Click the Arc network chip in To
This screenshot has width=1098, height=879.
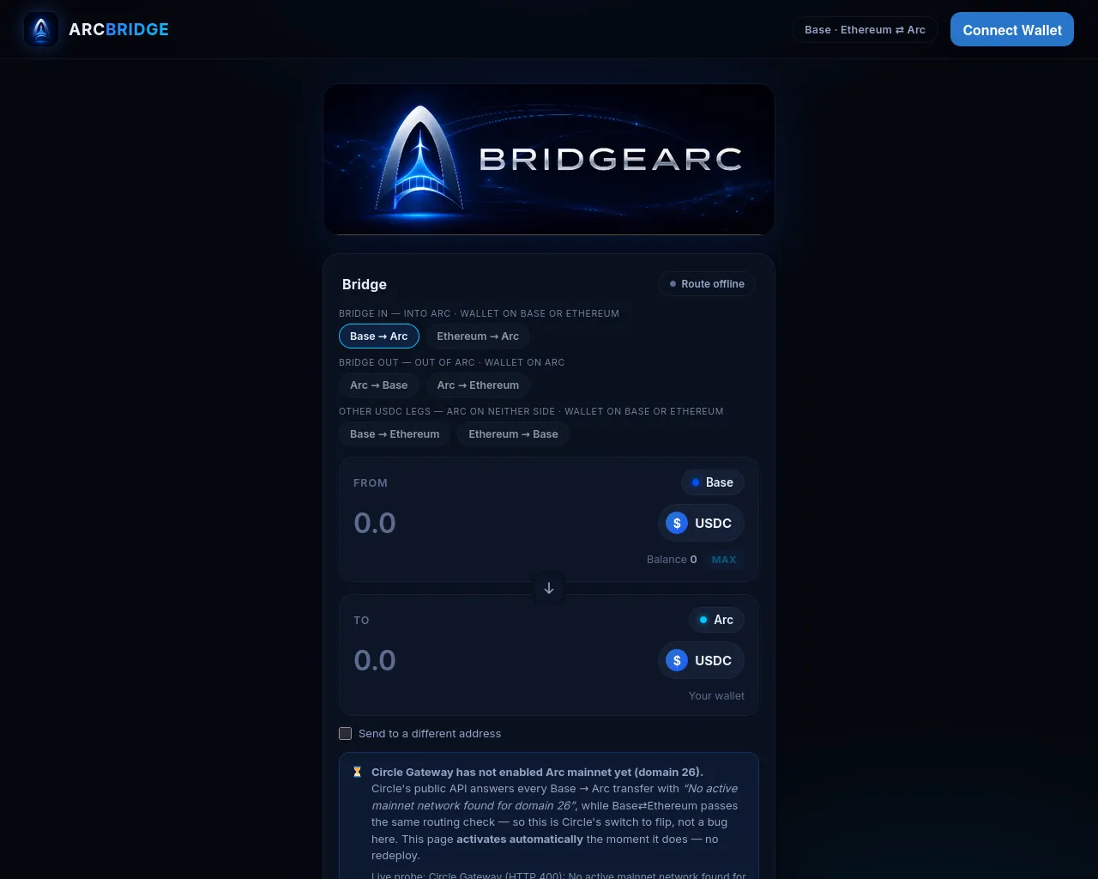pyautogui.click(x=716, y=620)
